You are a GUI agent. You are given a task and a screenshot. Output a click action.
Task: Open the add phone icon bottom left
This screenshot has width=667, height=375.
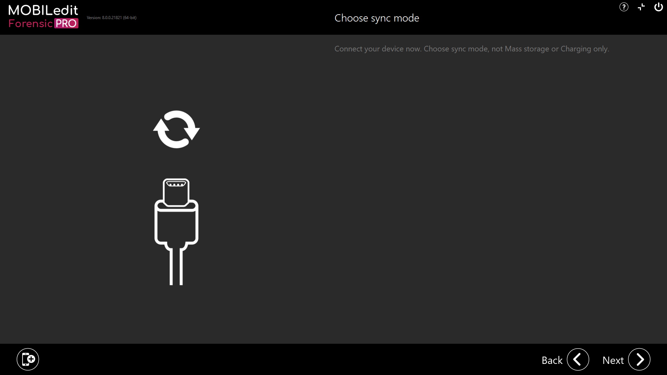28,359
